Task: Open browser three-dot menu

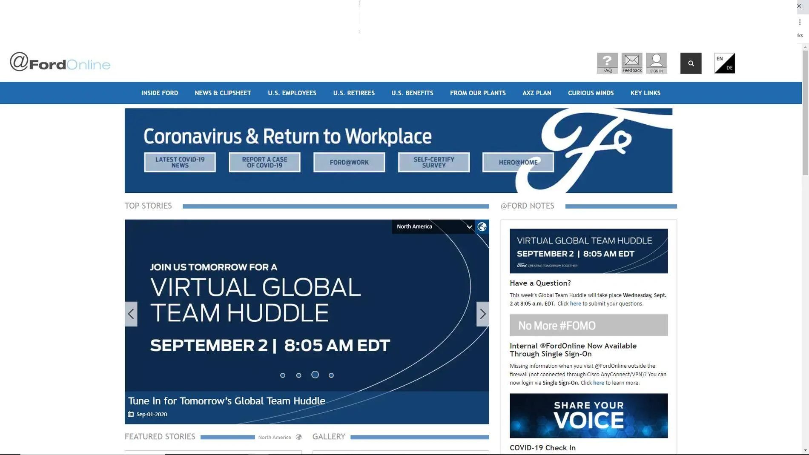Action: [x=800, y=22]
